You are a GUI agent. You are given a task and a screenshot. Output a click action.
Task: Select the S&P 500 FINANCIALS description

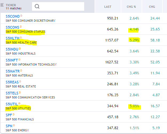point(20,119)
